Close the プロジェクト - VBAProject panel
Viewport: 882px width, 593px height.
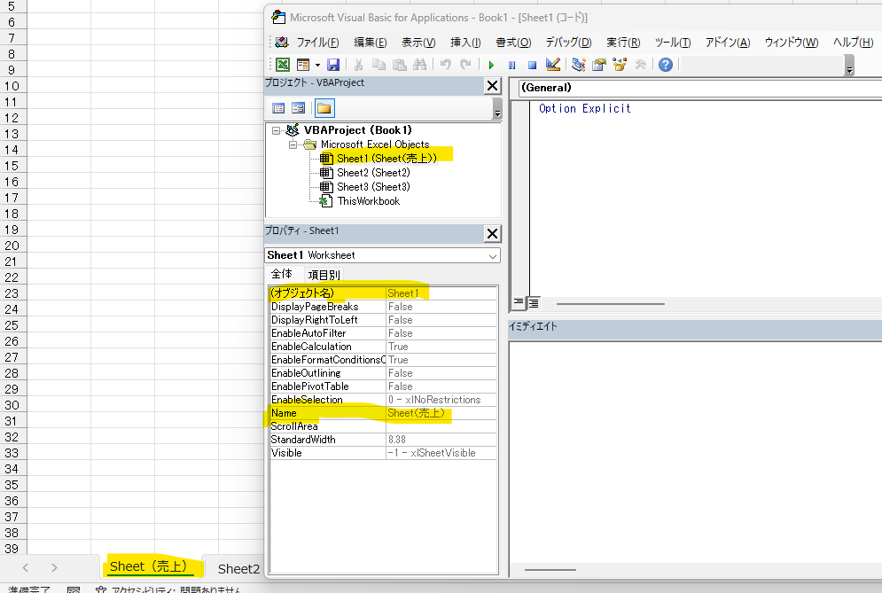coord(492,85)
